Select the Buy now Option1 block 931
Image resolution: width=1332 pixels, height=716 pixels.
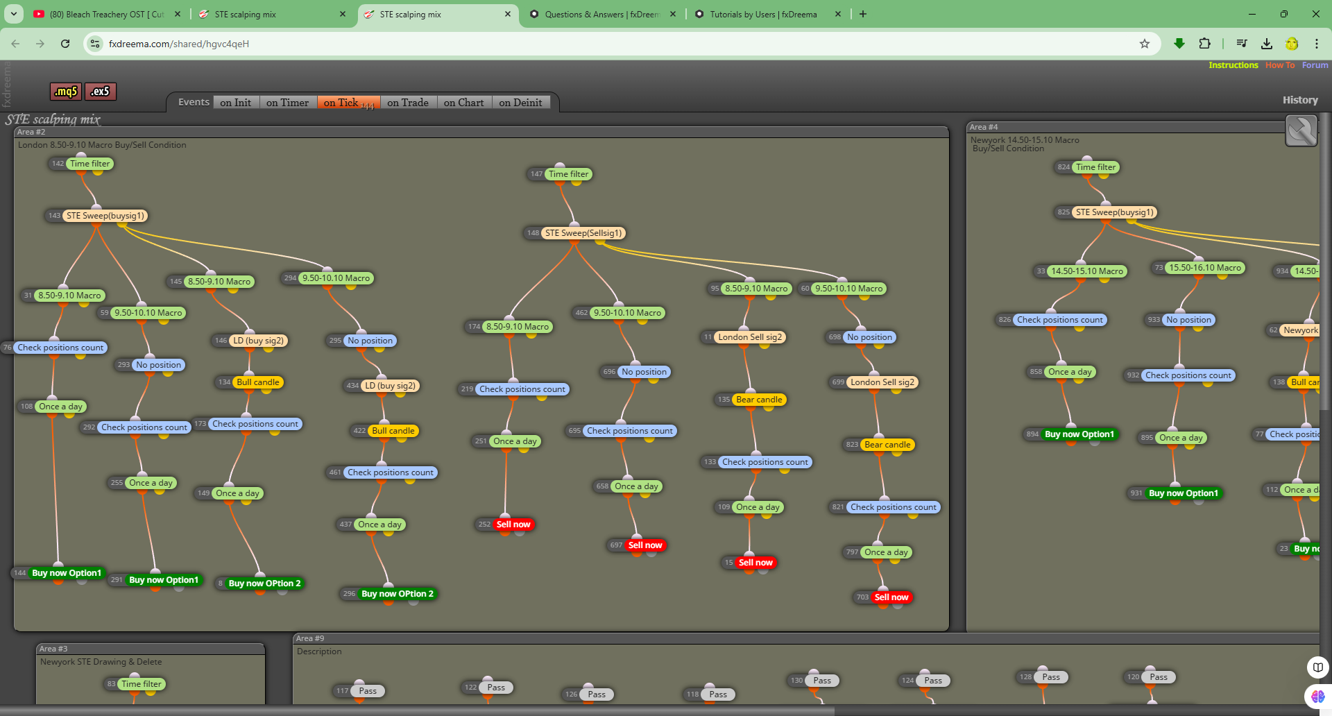tap(1184, 493)
